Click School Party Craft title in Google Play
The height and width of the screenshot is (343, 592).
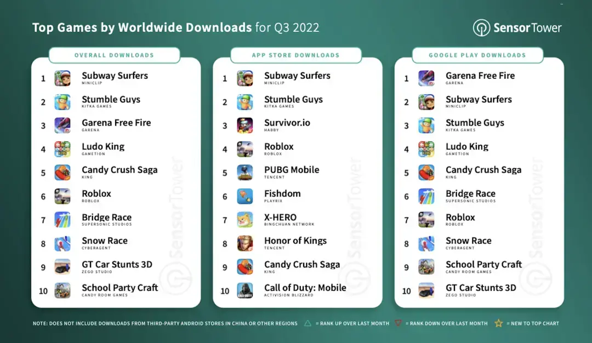pos(483,265)
